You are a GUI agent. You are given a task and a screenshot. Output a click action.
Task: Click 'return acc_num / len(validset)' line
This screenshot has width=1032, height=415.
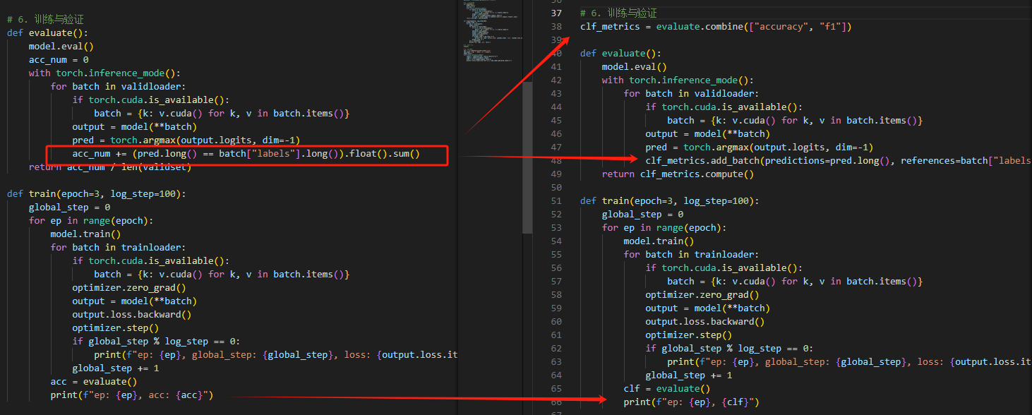point(110,167)
